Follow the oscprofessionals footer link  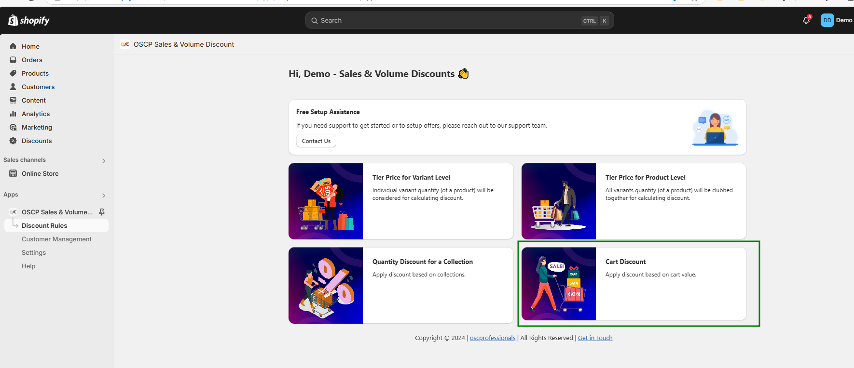click(x=492, y=338)
